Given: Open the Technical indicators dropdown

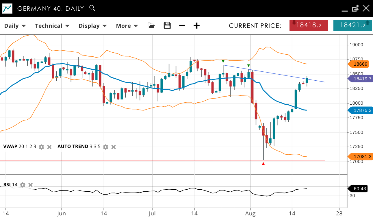Looking at the screenshot, I should (52, 26).
